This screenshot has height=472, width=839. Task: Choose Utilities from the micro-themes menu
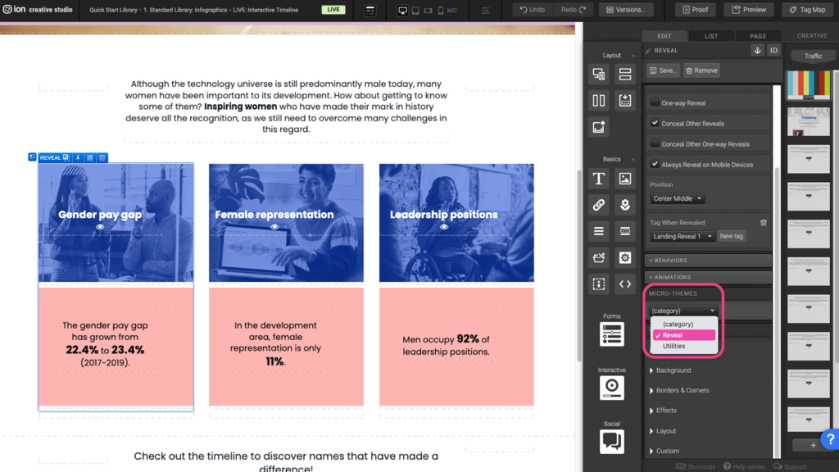(x=684, y=347)
